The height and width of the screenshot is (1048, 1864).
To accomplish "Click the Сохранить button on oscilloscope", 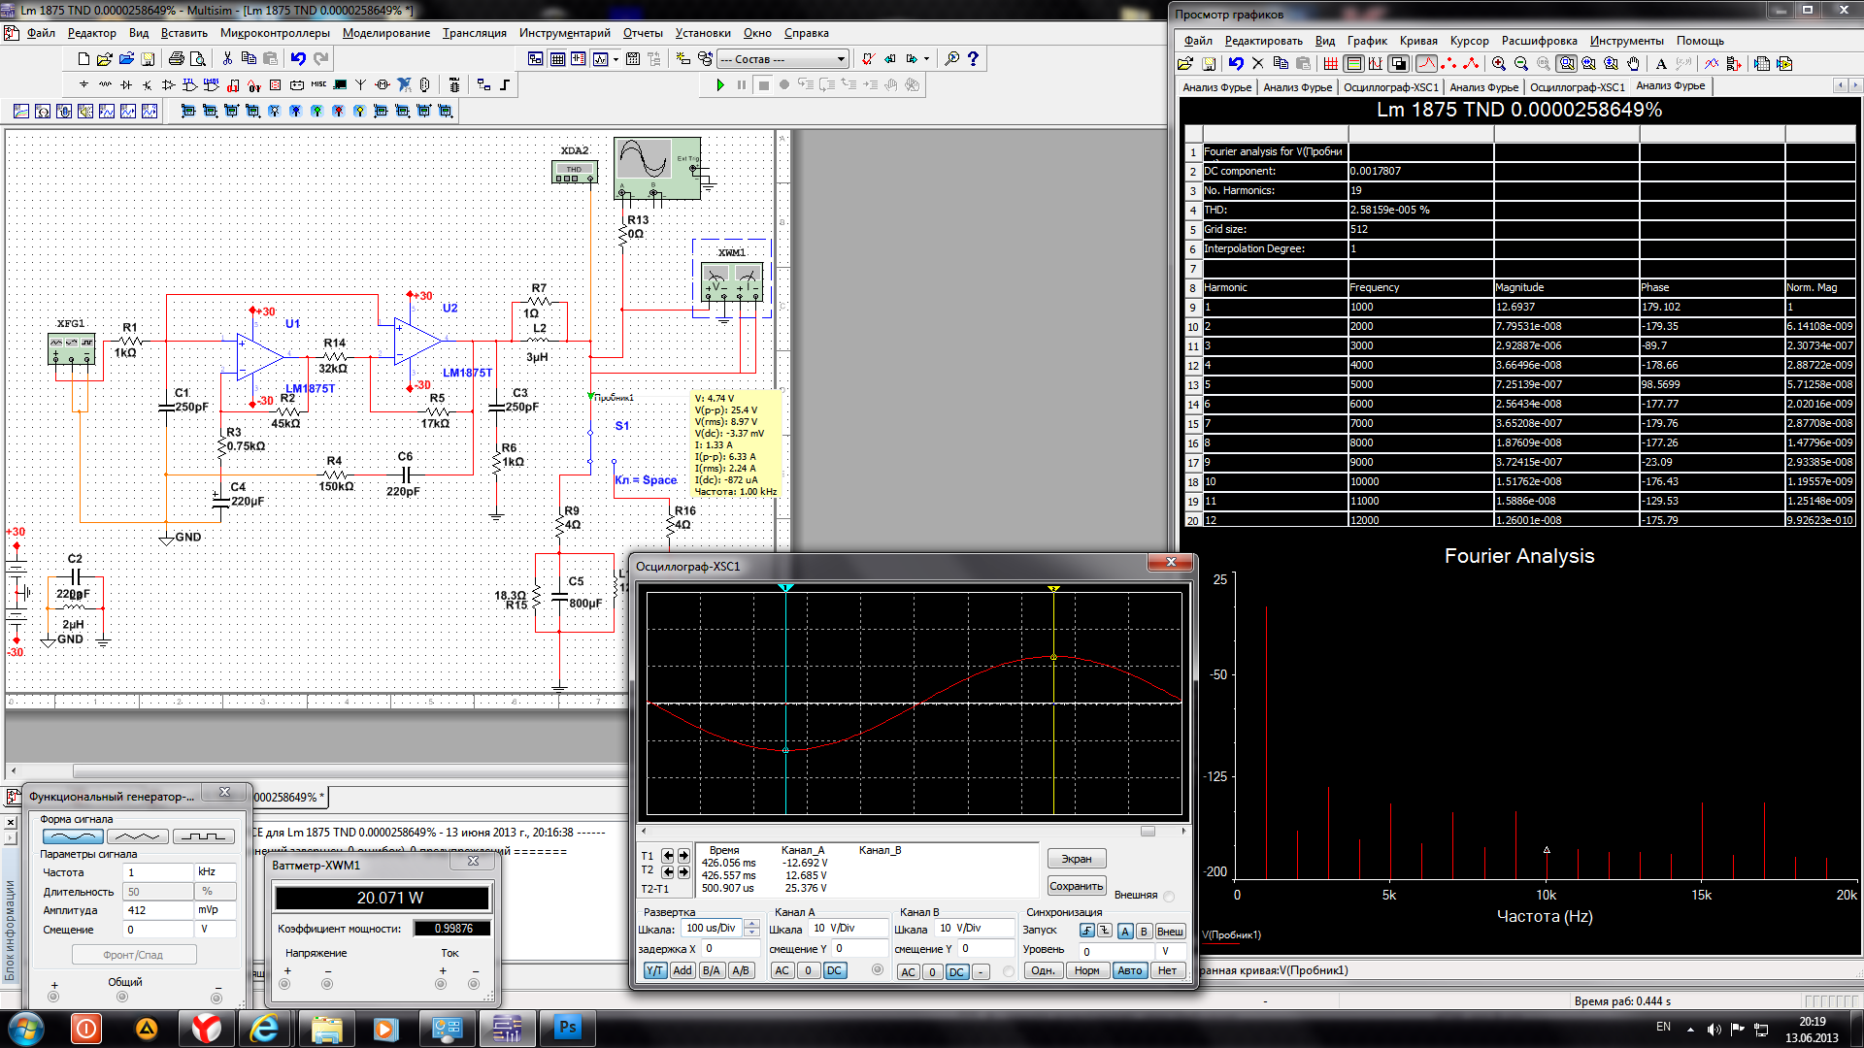I will pyautogui.click(x=1076, y=886).
